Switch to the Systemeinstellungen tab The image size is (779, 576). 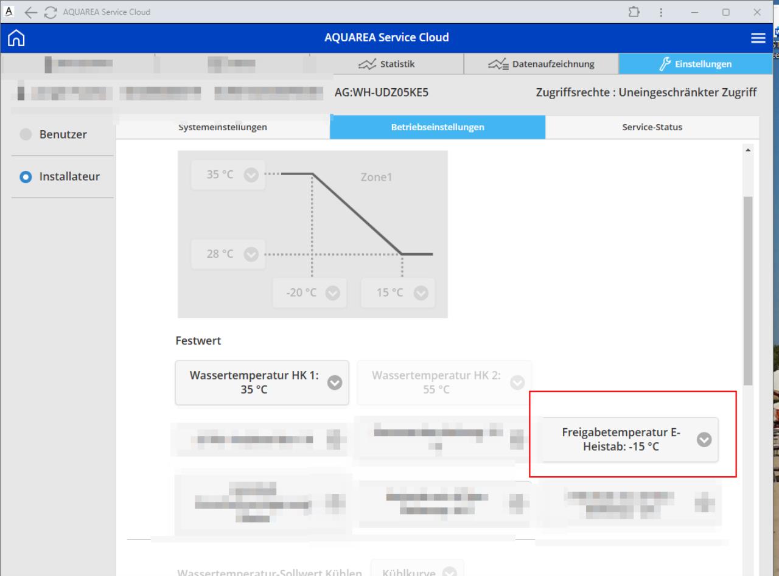coord(223,127)
